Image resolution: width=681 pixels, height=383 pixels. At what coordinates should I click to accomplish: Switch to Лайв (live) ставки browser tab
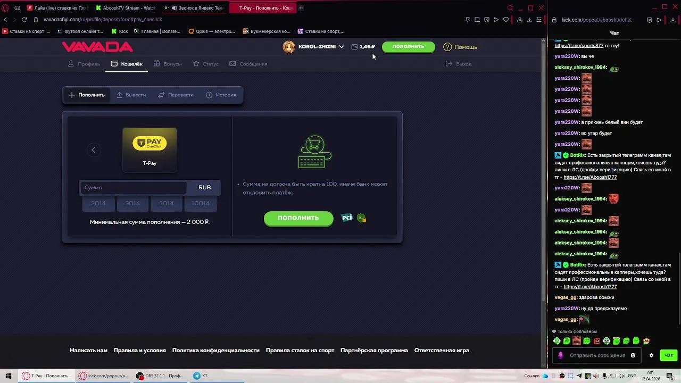[57, 8]
